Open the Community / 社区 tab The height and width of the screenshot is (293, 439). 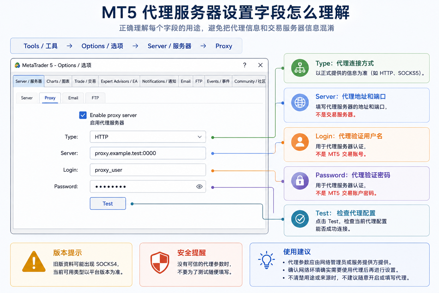tap(249, 81)
